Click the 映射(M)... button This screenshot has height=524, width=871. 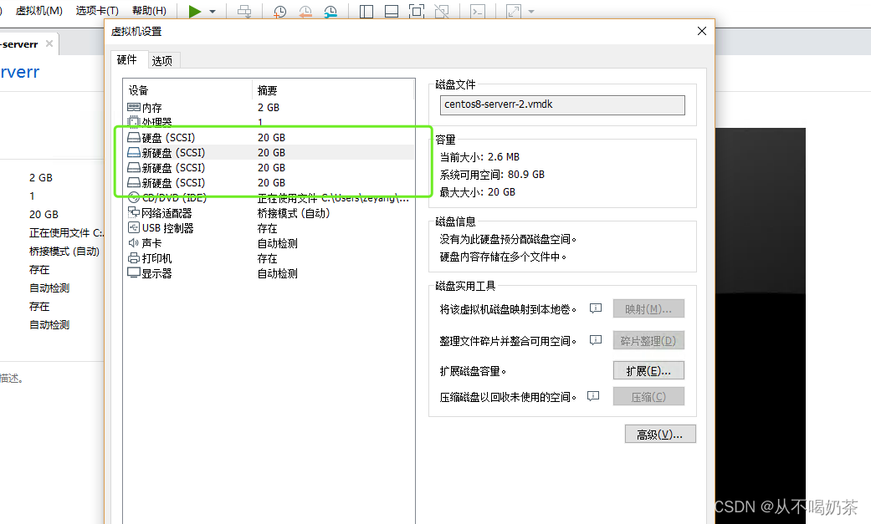click(x=648, y=309)
